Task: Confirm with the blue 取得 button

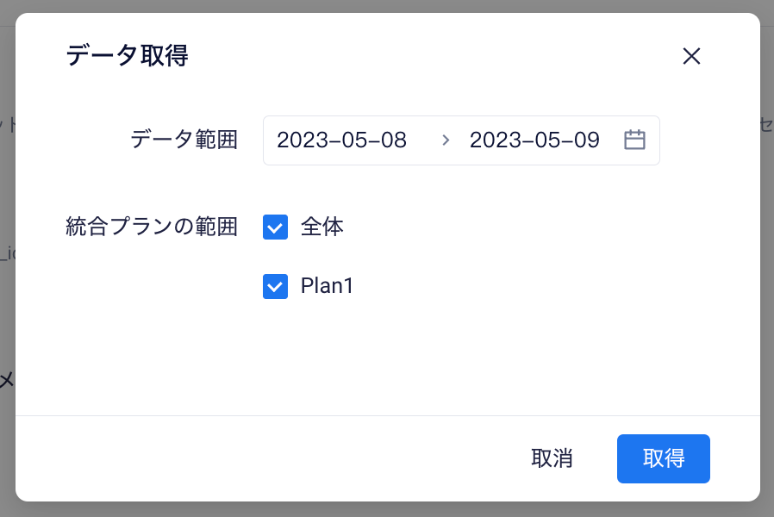Action: pyautogui.click(x=663, y=458)
